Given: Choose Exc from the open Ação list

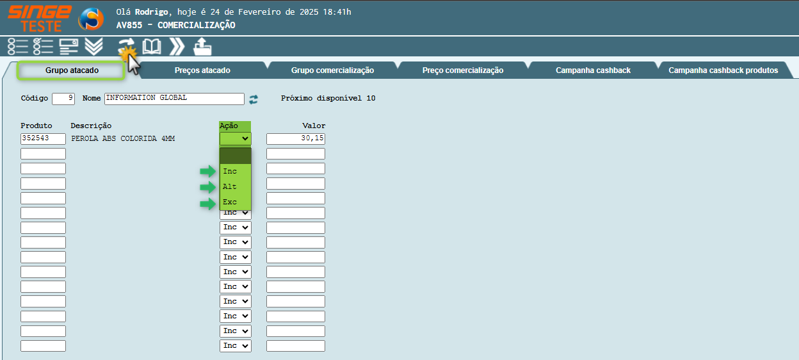Looking at the screenshot, I should click(x=235, y=202).
